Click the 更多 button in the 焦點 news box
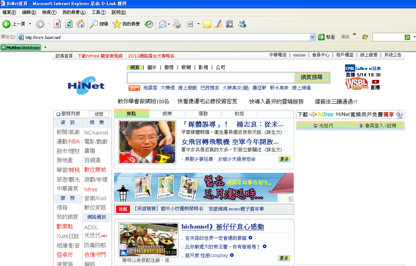Viewport: 416px width, 266px height. tap(284, 159)
